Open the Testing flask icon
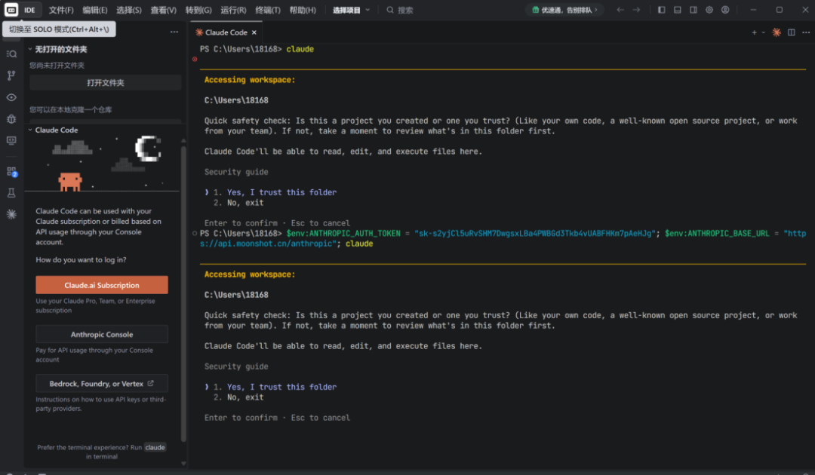Screen dimensions: 815x475 [x=11, y=193]
